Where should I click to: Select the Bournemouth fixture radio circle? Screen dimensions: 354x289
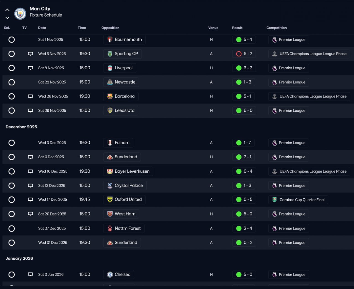[12, 40]
